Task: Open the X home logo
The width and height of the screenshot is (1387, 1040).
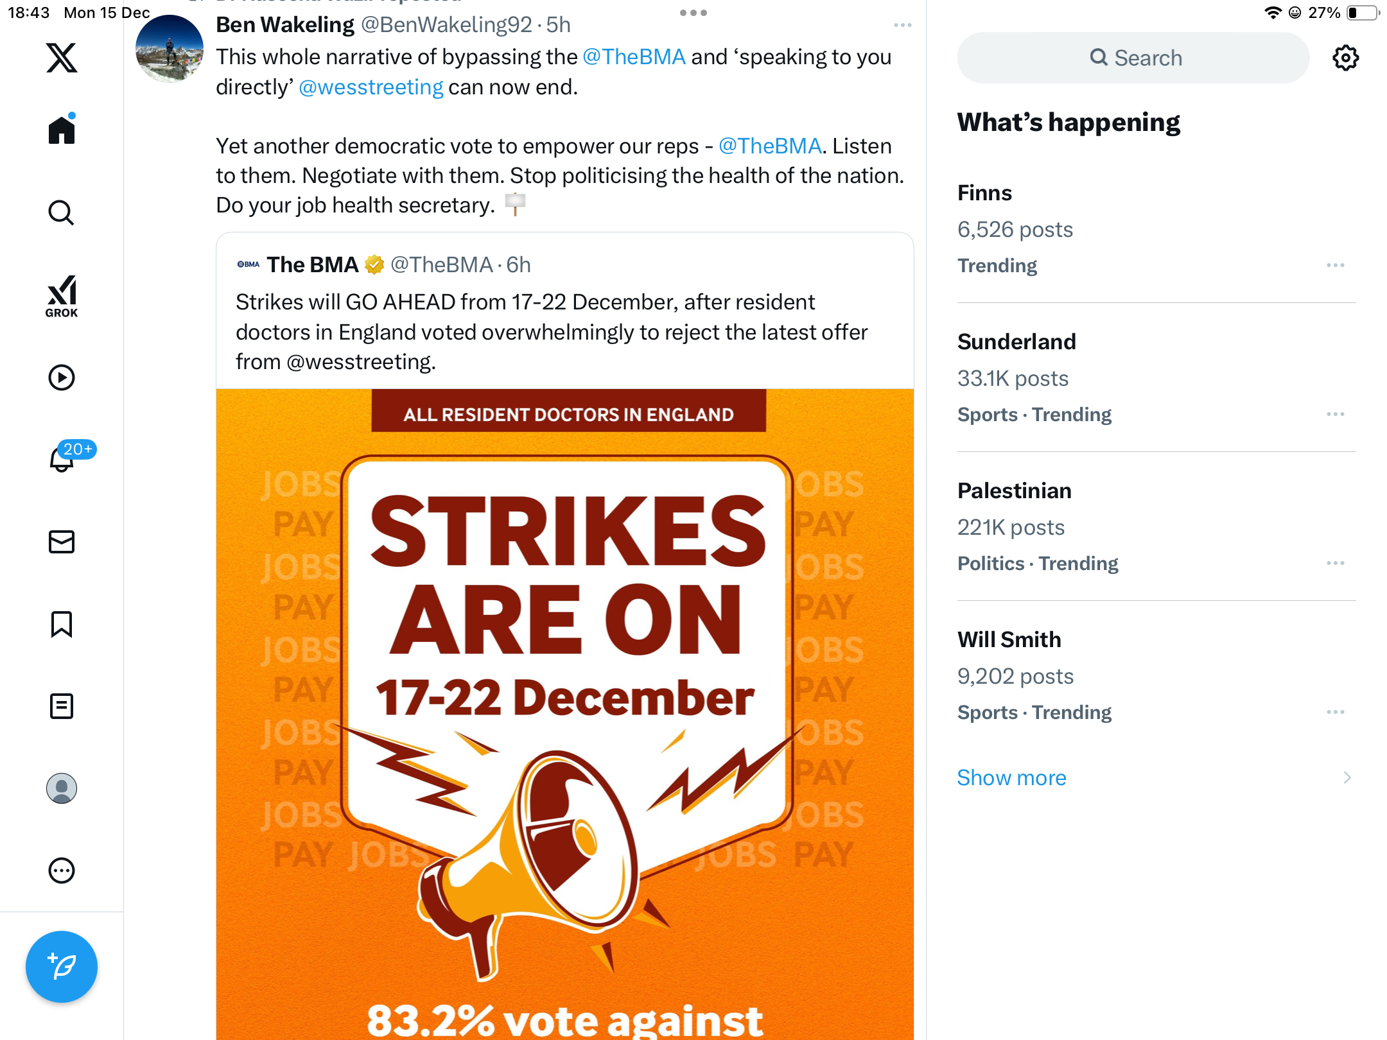Action: point(62,58)
